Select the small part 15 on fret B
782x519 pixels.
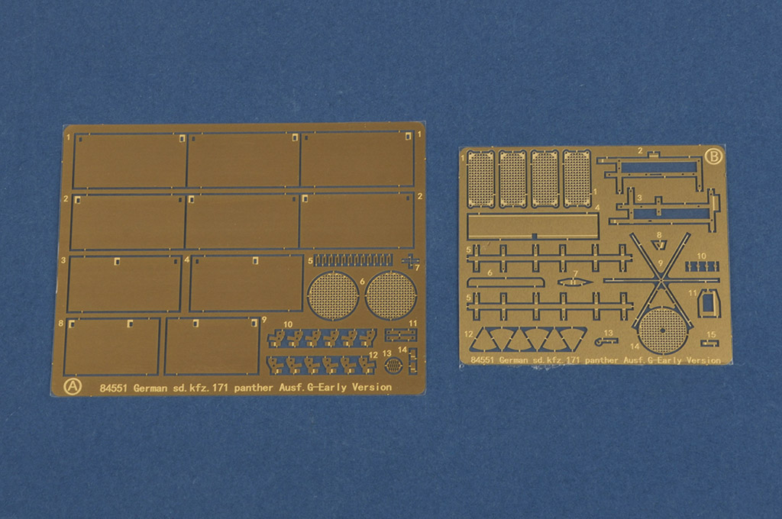tap(709, 343)
